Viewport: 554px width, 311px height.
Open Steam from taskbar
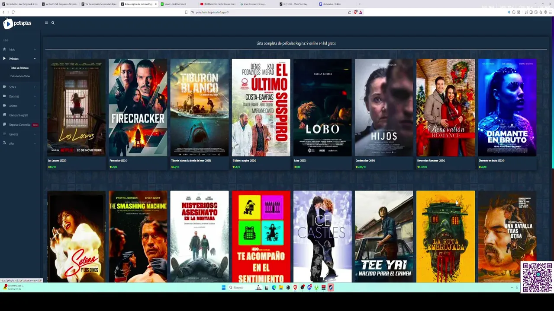(x=330, y=287)
